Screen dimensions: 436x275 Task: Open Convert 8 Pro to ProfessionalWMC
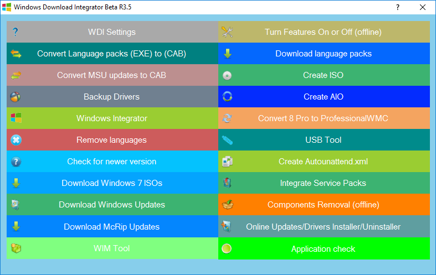(x=324, y=118)
